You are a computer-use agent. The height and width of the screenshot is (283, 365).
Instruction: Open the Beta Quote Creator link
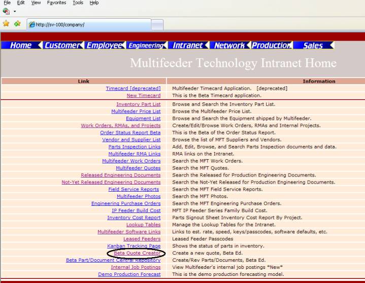pyautogui.click(x=137, y=253)
